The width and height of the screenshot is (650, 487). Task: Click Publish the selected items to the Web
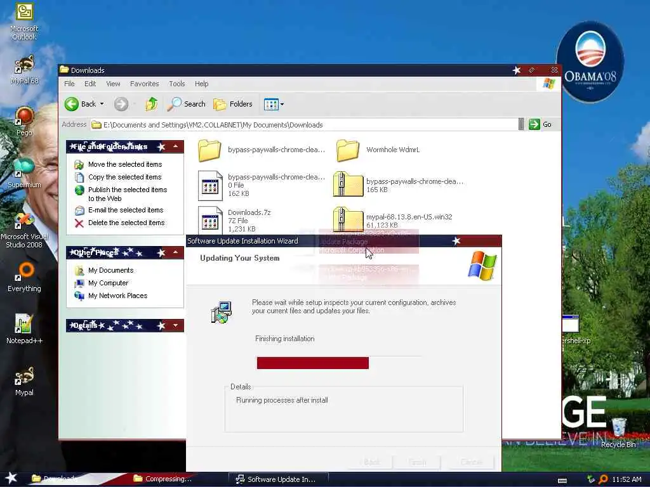pyautogui.click(x=127, y=194)
